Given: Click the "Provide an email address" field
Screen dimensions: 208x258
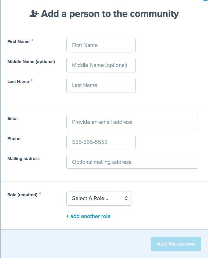Looking at the screenshot, I should [132, 122].
